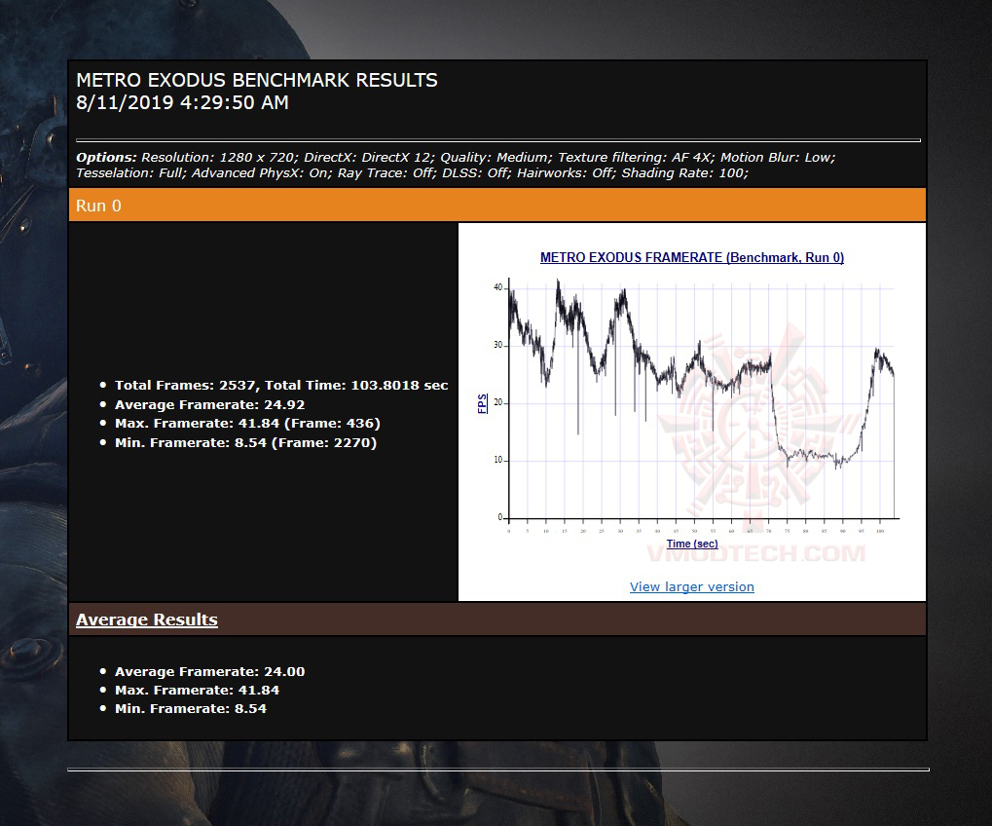Click the 40 FPS tick label on graph
This screenshot has height=826, width=992.
pos(497,287)
